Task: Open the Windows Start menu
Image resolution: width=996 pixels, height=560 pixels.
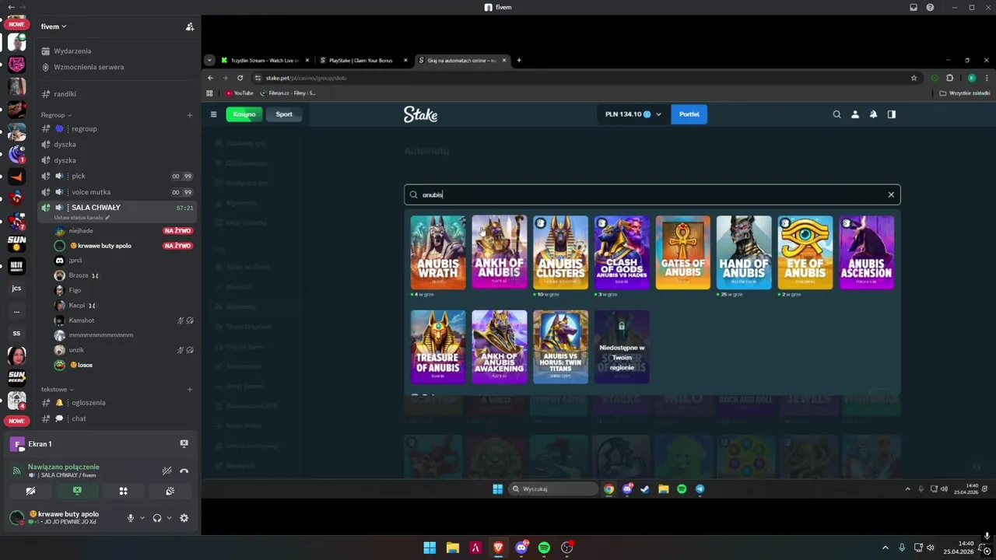Action: pos(430,548)
